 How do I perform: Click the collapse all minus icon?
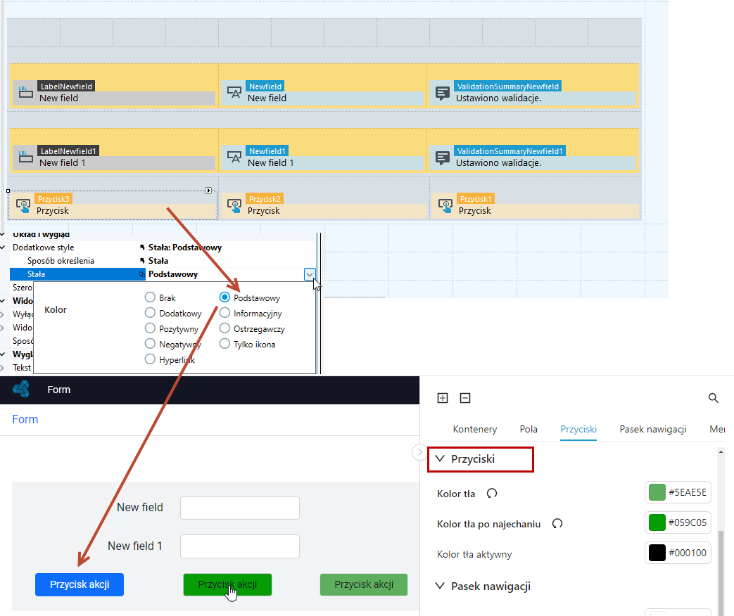[465, 398]
